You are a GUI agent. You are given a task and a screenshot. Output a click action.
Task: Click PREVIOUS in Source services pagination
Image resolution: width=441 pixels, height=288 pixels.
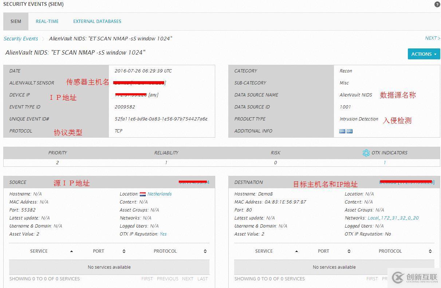click(x=168, y=279)
